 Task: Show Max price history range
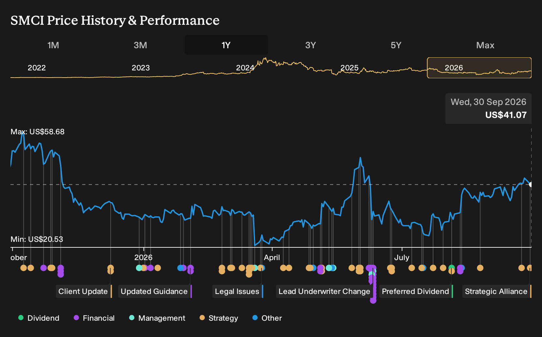485,45
